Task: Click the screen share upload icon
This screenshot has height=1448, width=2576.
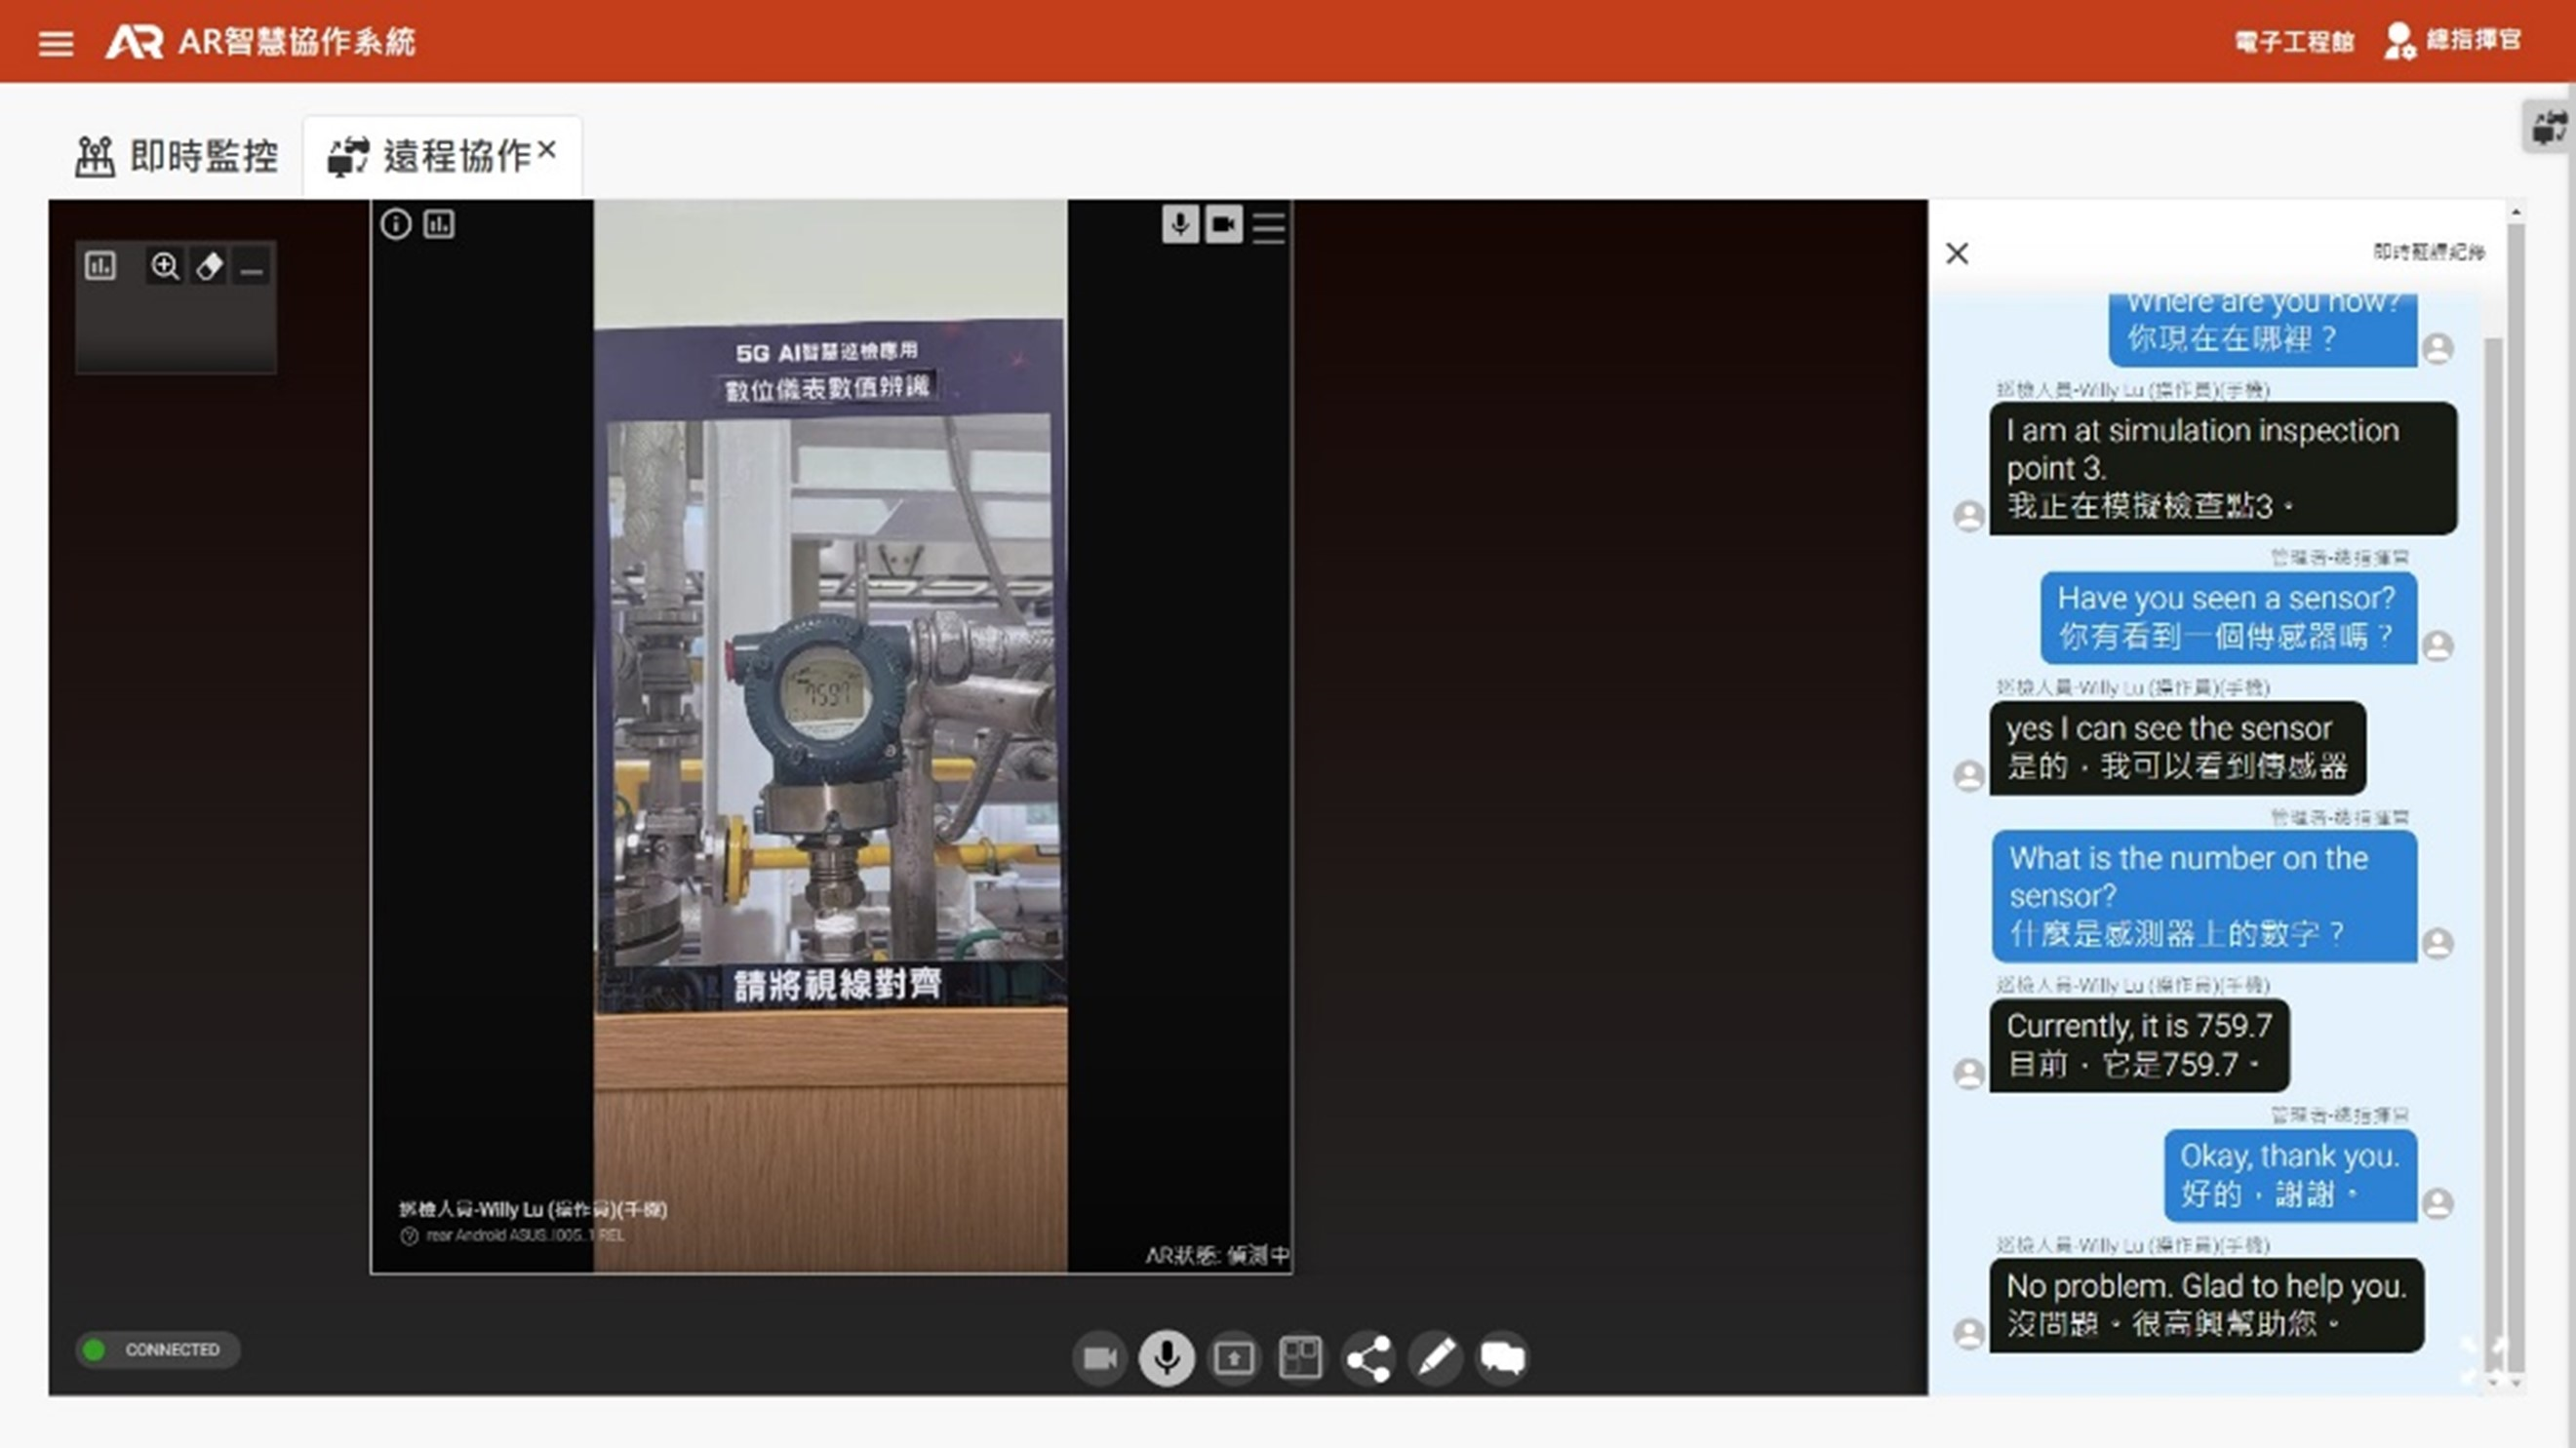Action: [1233, 1358]
